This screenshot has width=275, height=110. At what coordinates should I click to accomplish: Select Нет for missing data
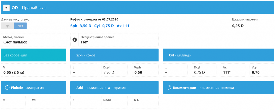coord(20,26)
